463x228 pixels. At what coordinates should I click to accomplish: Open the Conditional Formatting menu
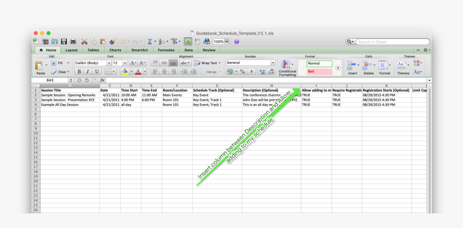coord(287,68)
